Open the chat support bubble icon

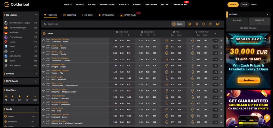(267, 118)
